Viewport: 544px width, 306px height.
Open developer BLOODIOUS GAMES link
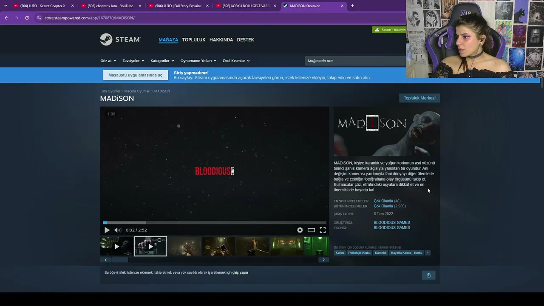click(x=392, y=223)
